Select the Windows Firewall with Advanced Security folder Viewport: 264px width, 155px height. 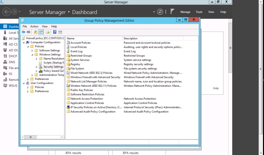(95, 77)
